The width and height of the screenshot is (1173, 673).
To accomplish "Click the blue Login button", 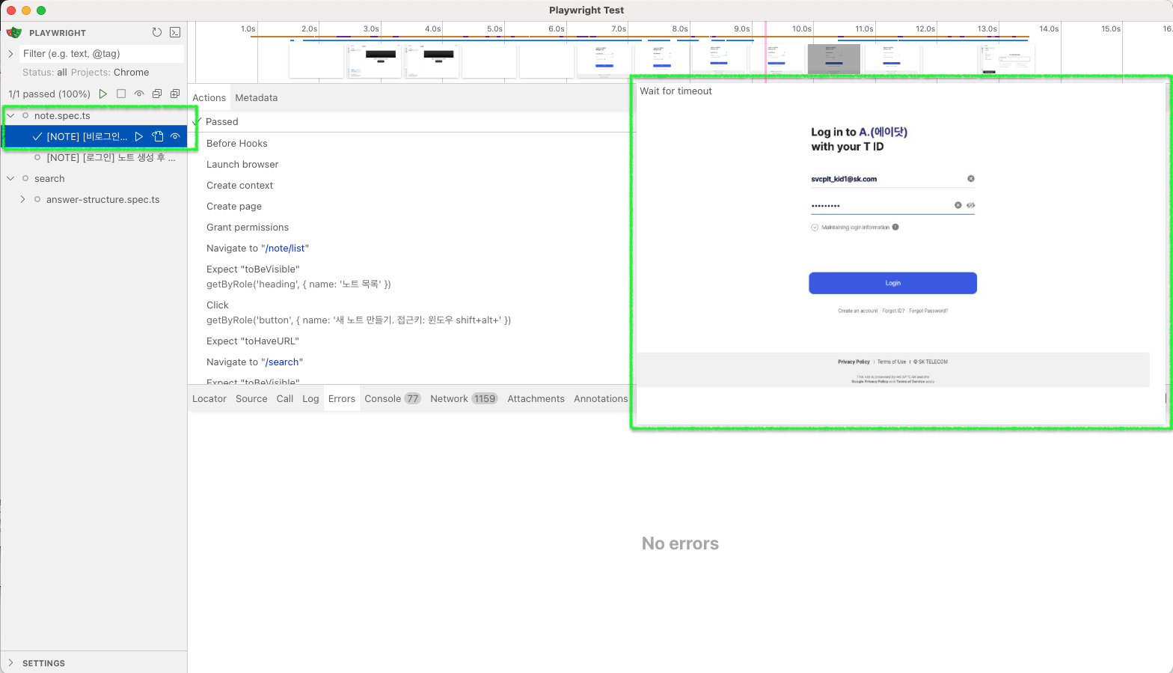I will [x=892, y=283].
